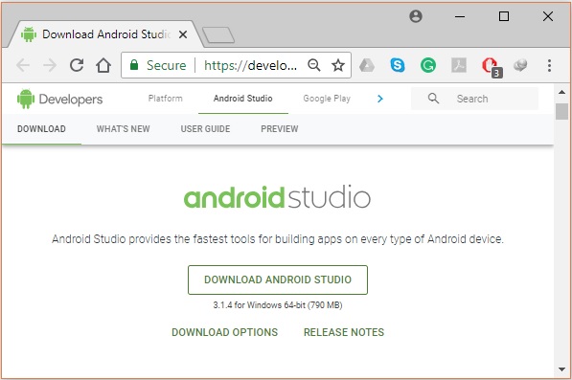
Task: Focus the Search input field
Action: point(474,99)
